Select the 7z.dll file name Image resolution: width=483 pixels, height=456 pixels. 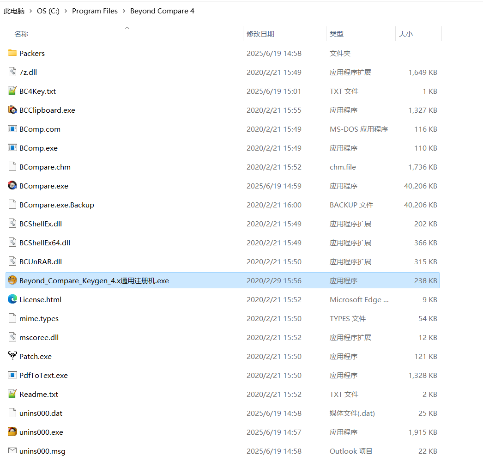28,73
